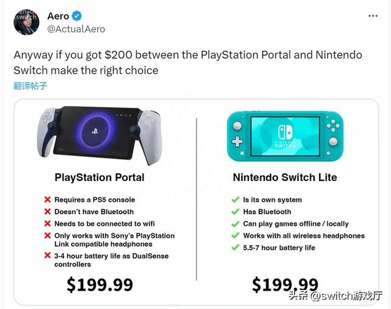This screenshot has width=391, height=309.
Task: Open the Nintendo Switch Lite device image
Action: [285, 136]
